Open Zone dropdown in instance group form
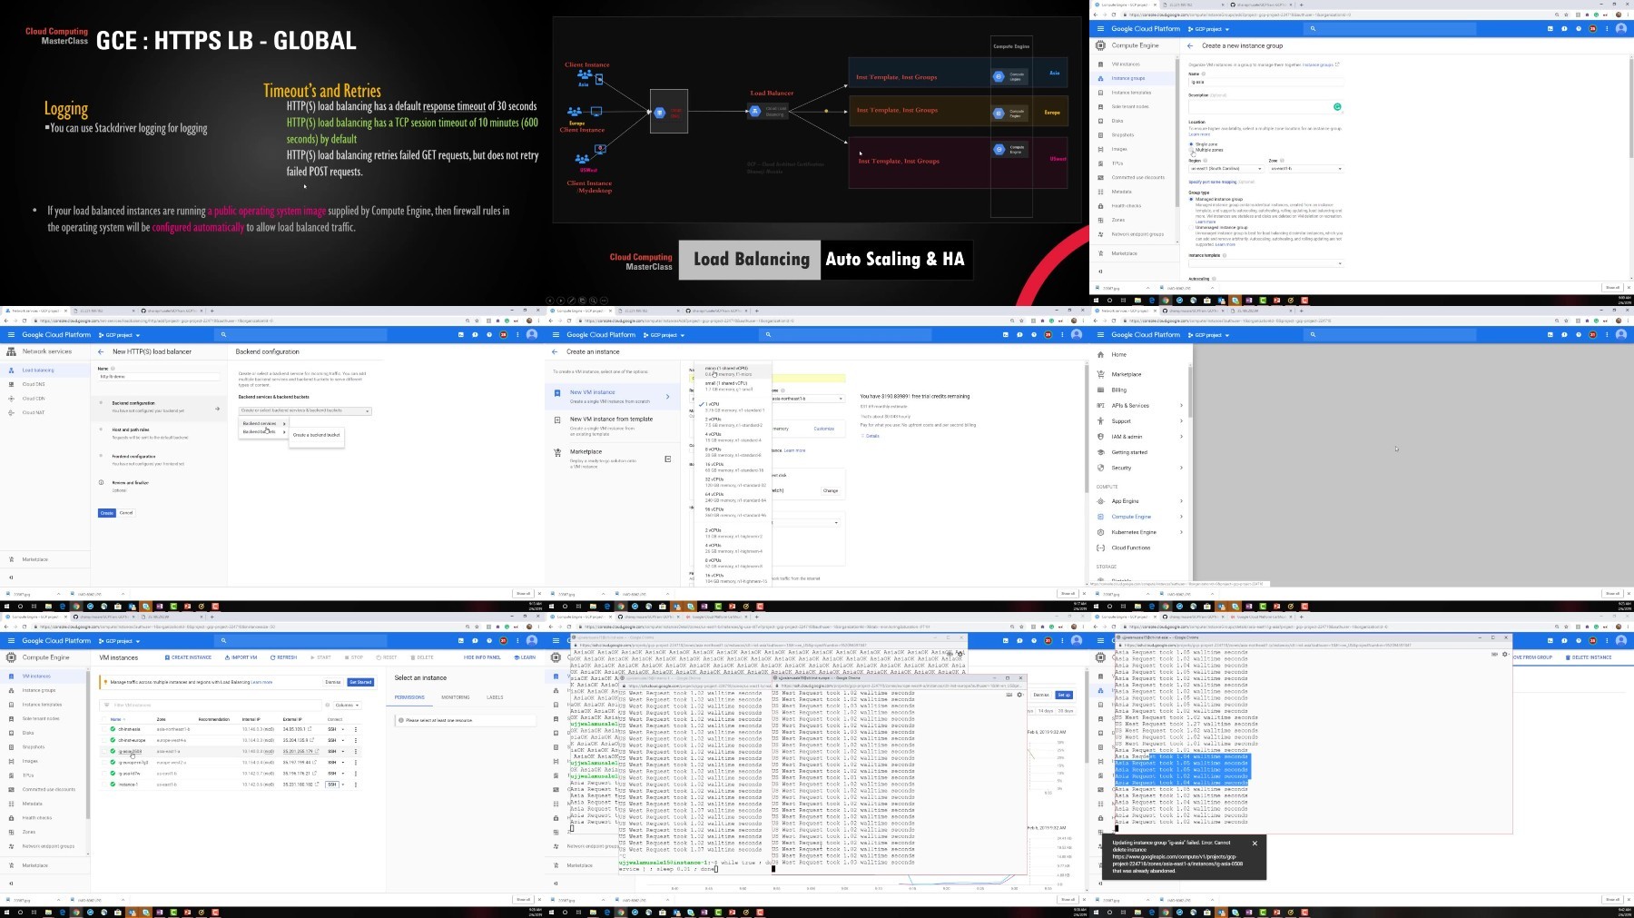 [x=1305, y=168]
